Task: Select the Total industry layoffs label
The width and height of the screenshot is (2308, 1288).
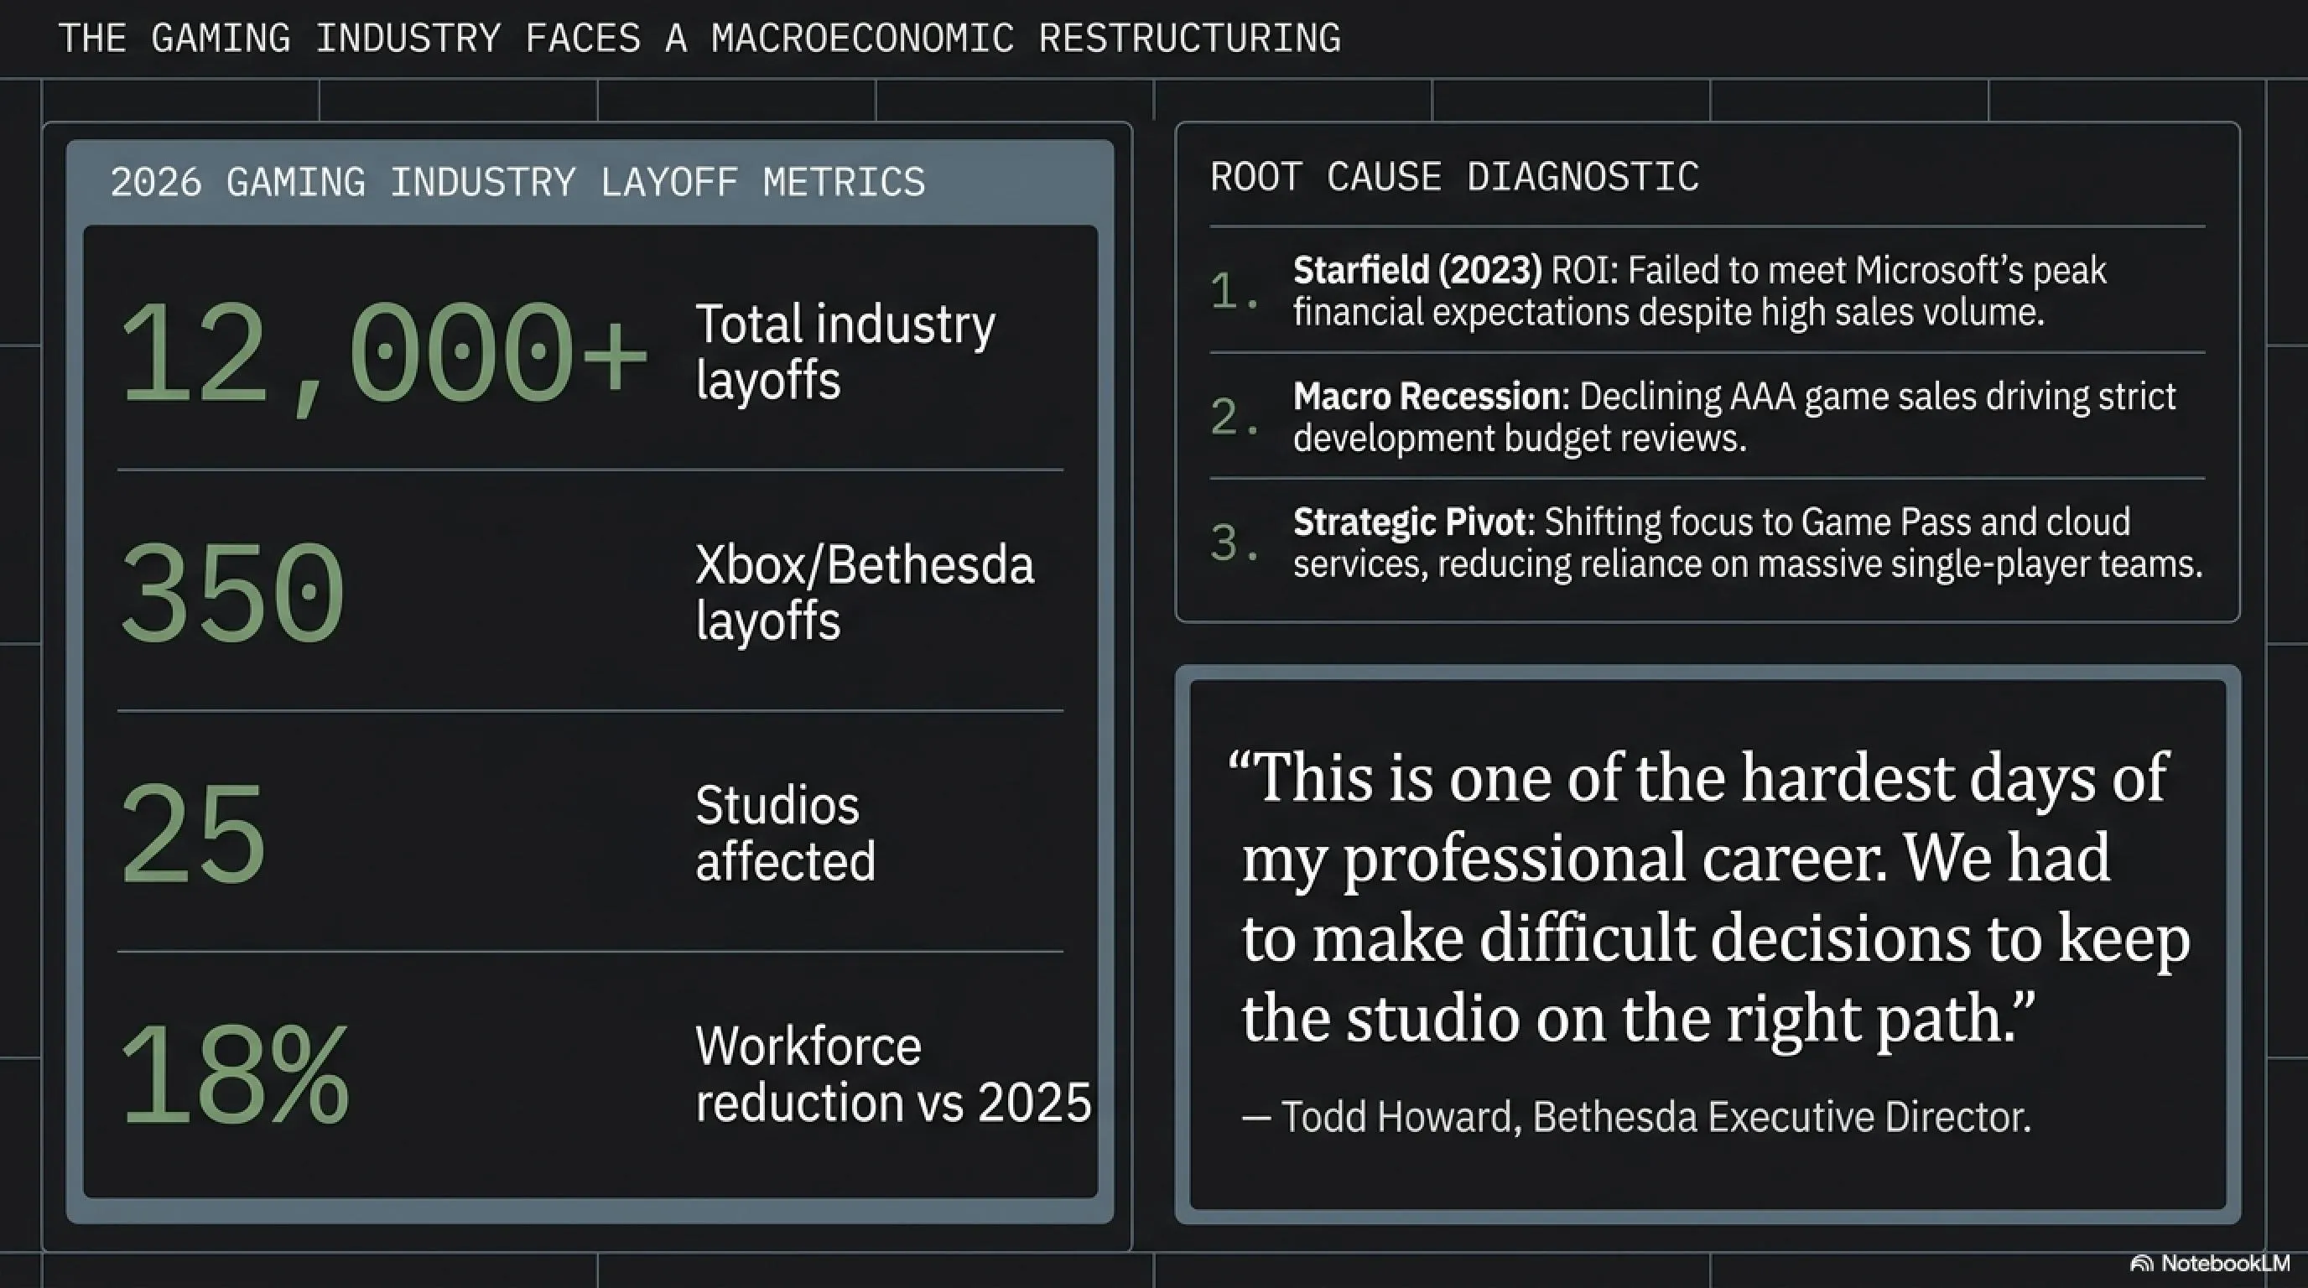Action: (845, 352)
